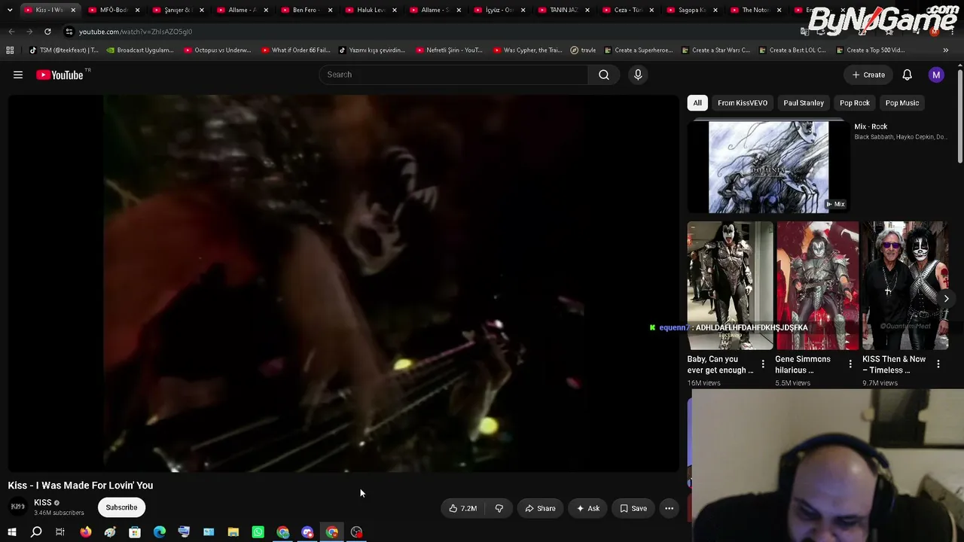Like the Kiss video
Screen dimensions: 964x542
pos(462,508)
